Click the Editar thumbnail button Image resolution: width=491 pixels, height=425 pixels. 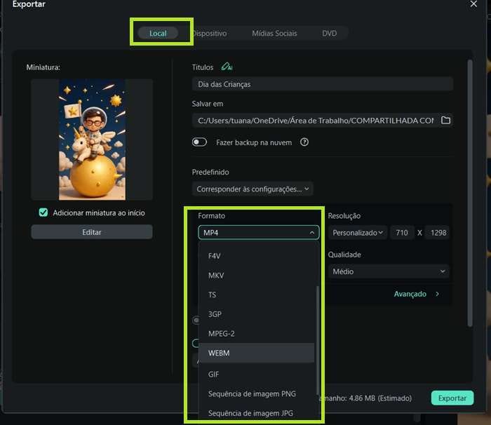click(91, 232)
